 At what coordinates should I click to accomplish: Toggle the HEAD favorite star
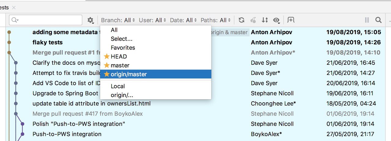pyautogui.click(x=107, y=57)
